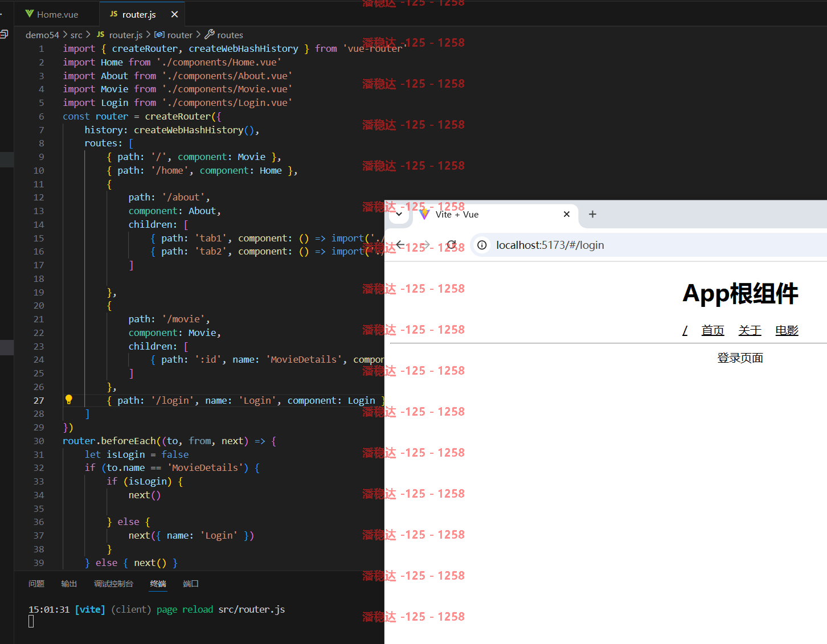Go forward in the browser
The image size is (827, 644).
[425, 245]
